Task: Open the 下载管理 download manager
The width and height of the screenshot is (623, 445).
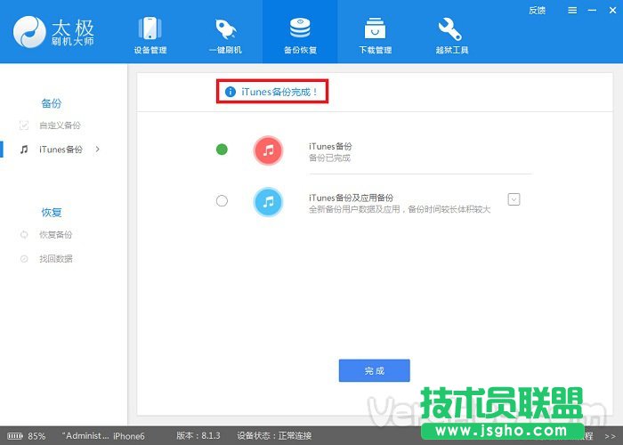Action: [376, 35]
